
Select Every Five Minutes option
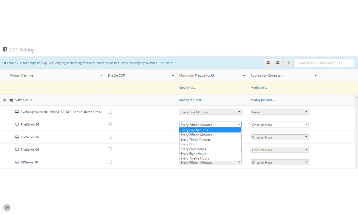(x=210, y=130)
